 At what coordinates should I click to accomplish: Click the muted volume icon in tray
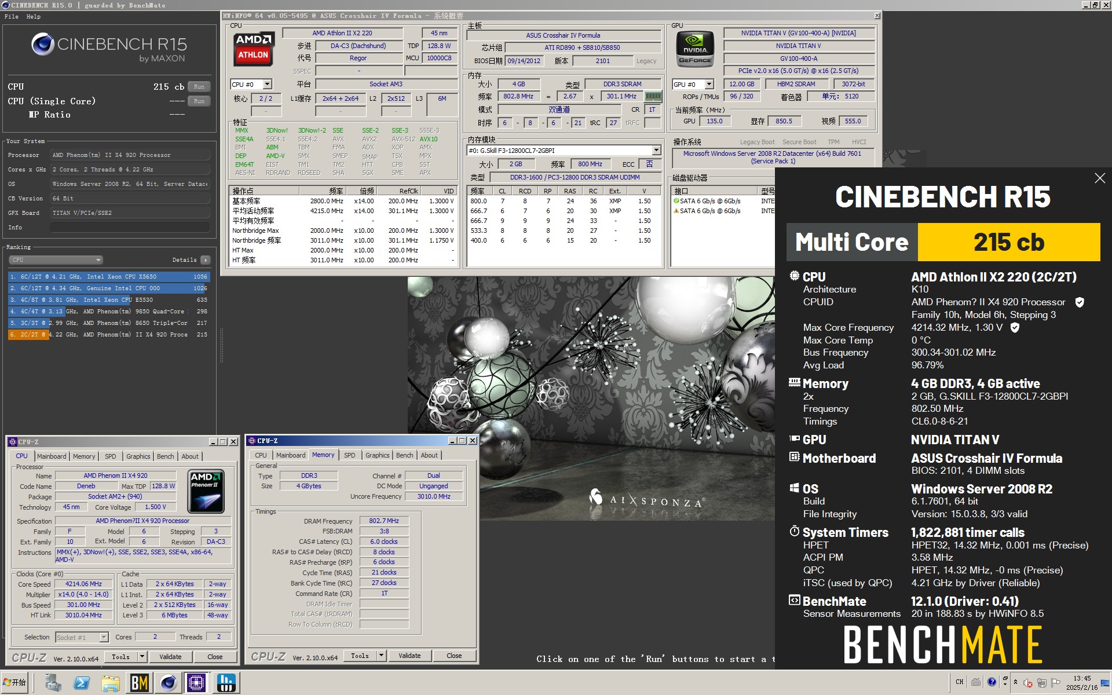tap(1029, 682)
